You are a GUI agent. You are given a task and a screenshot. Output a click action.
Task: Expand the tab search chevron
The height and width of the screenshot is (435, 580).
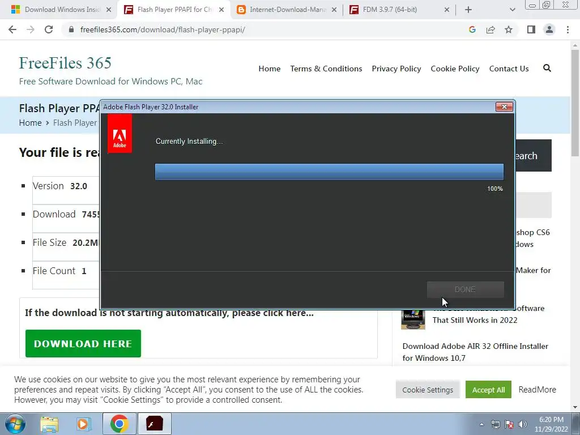click(512, 10)
